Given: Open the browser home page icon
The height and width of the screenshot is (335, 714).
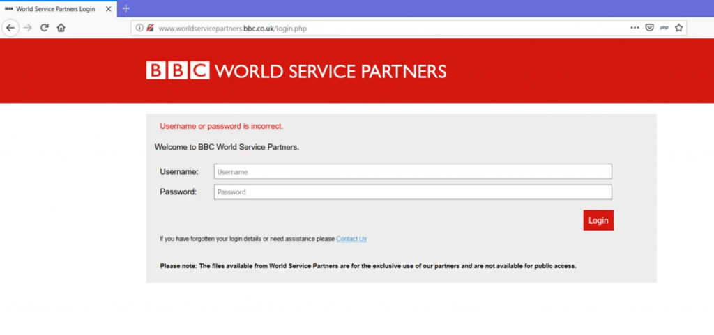Looking at the screenshot, I should [61, 28].
